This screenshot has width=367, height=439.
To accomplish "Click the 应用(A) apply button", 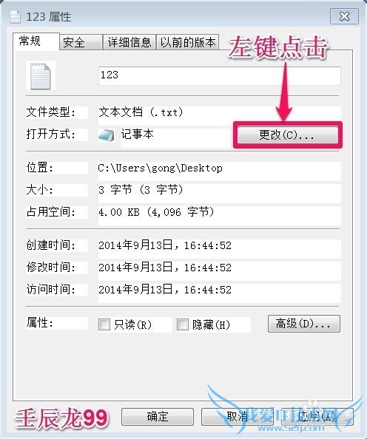I will click(317, 417).
